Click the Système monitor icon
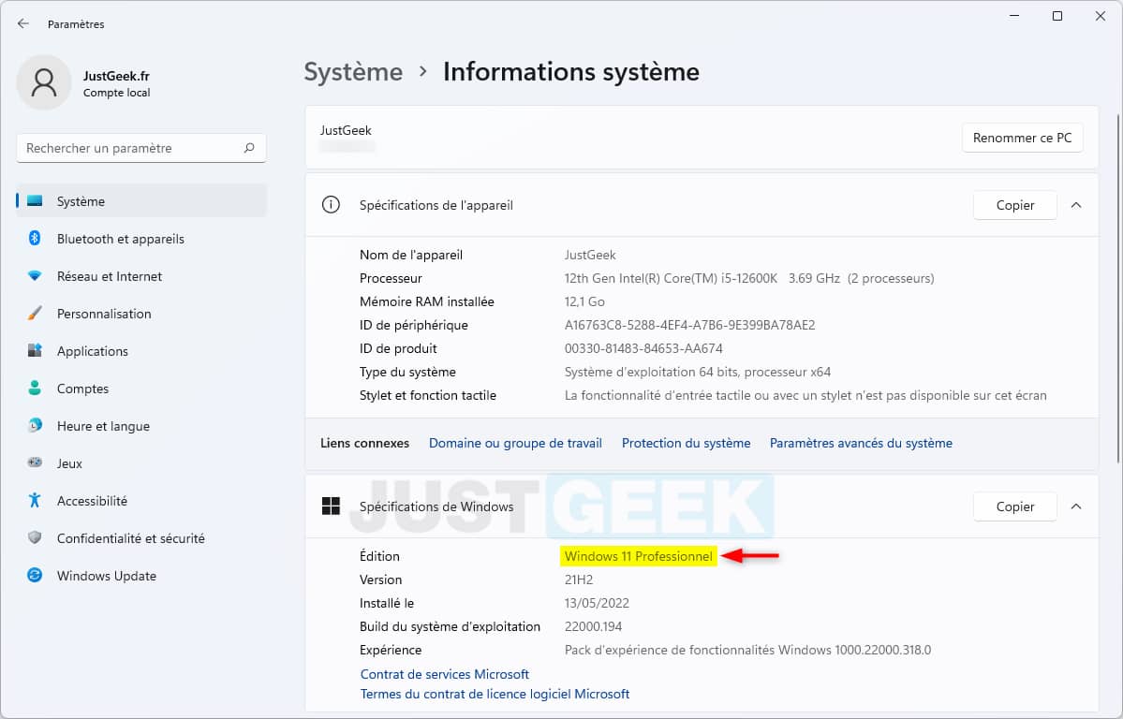 pos(35,201)
